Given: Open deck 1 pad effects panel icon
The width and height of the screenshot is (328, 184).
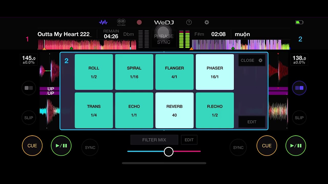Looking at the screenshot, I should (x=29, y=88).
